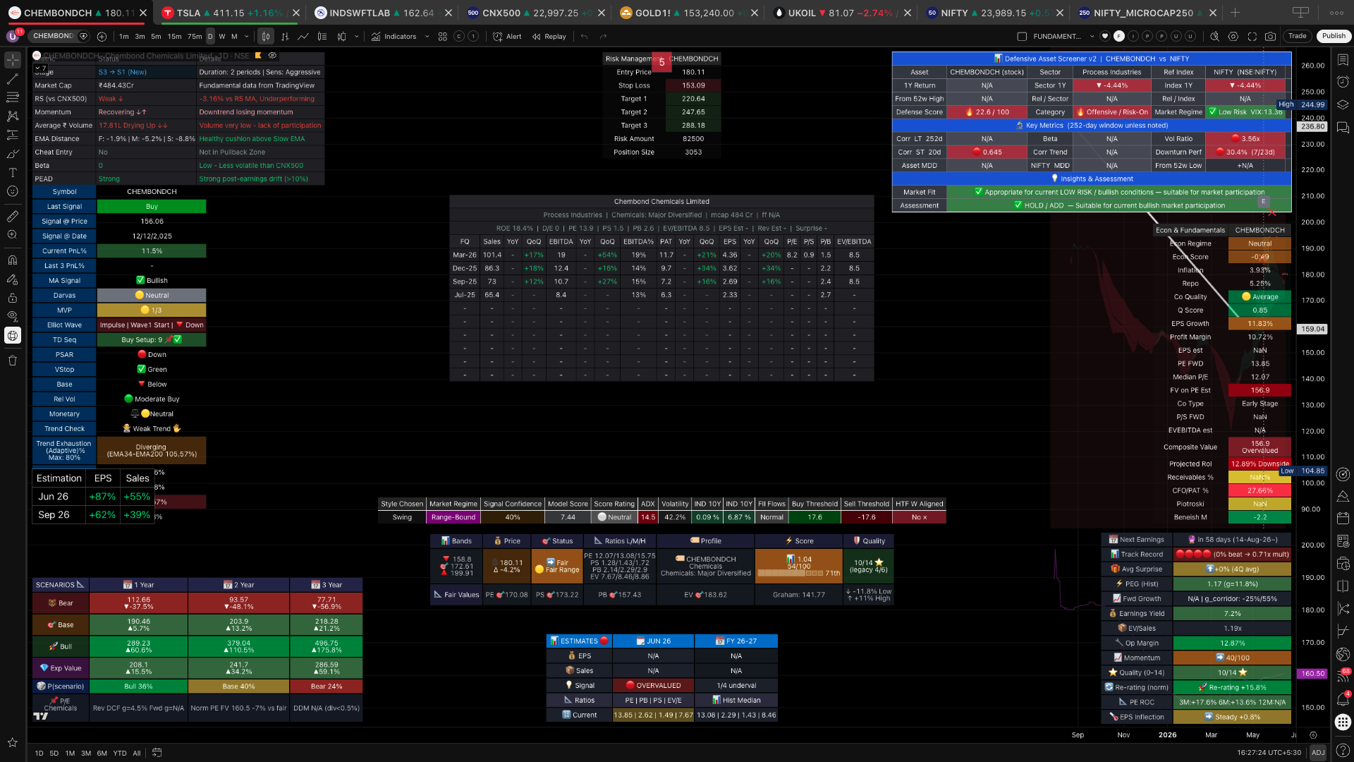Select the Text annotation tool
1354x762 pixels.
coord(13,172)
